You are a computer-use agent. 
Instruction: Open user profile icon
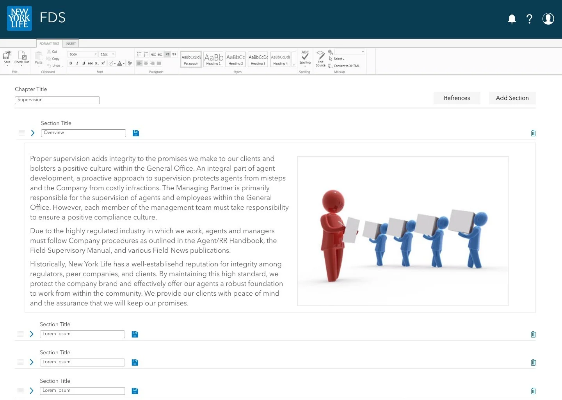[x=548, y=19]
